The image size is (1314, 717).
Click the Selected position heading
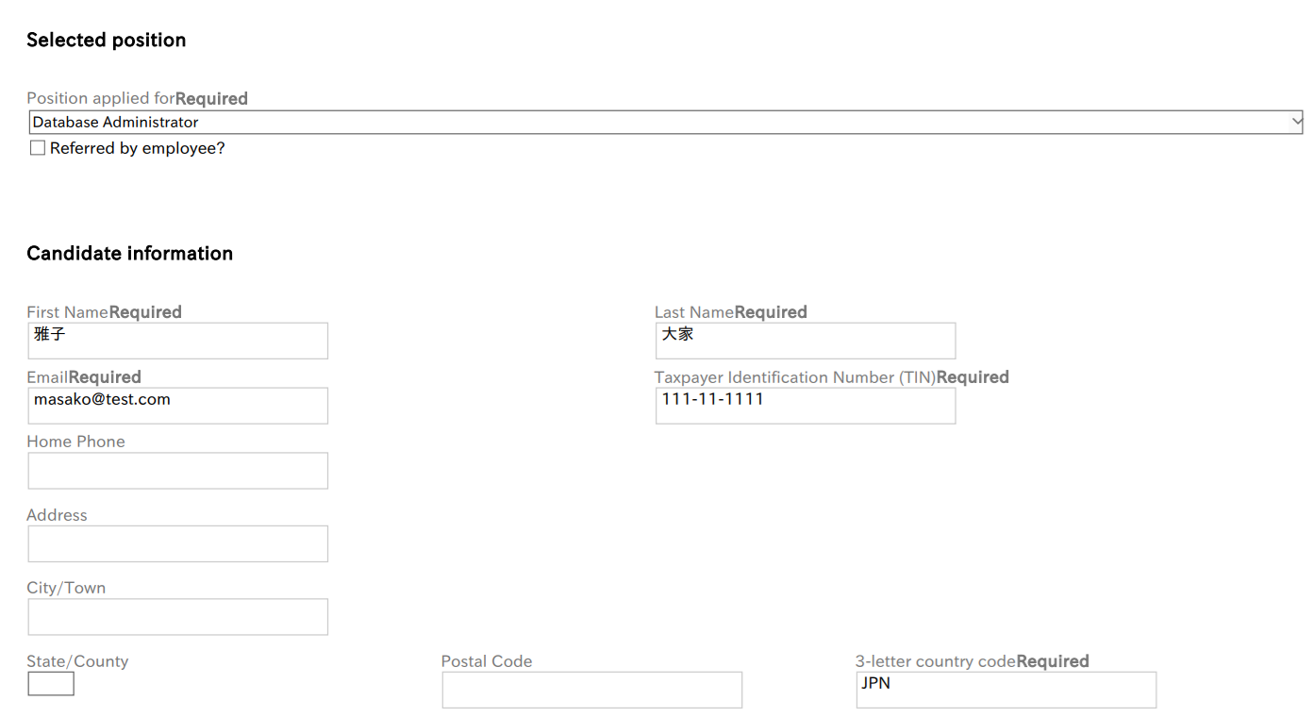(x=106, y=40)
